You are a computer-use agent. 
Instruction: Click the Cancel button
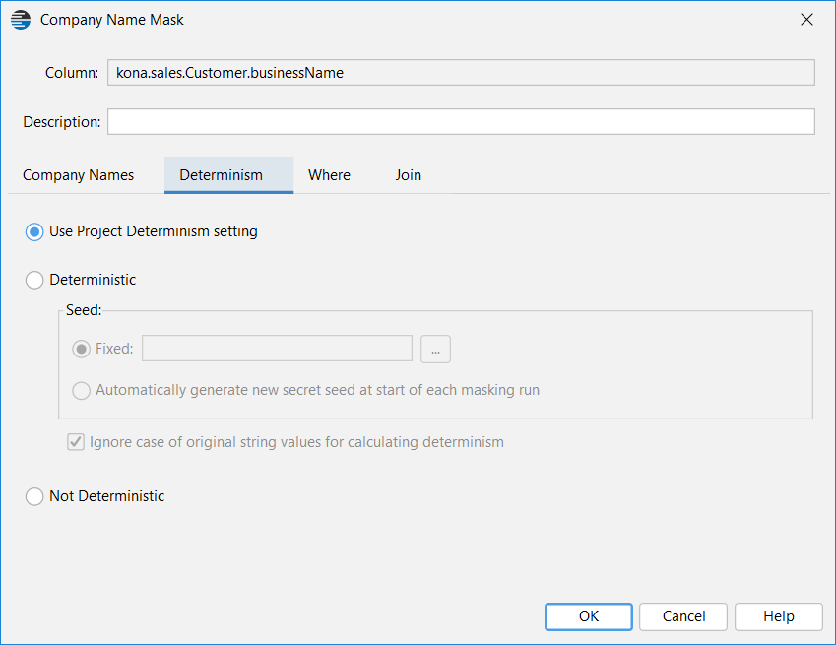pos(683,616)
